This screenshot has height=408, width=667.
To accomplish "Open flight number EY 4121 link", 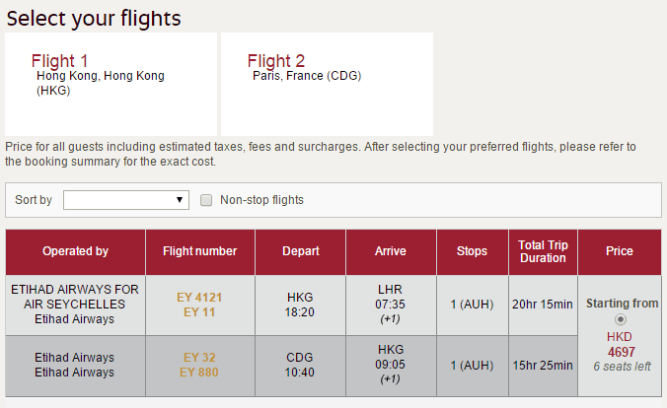I will tap(199, 297).
